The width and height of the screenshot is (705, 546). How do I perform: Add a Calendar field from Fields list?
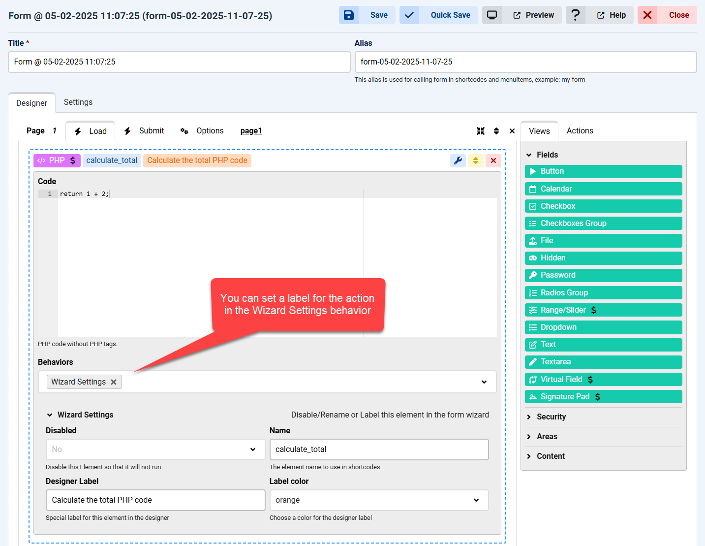pos(603,189)
